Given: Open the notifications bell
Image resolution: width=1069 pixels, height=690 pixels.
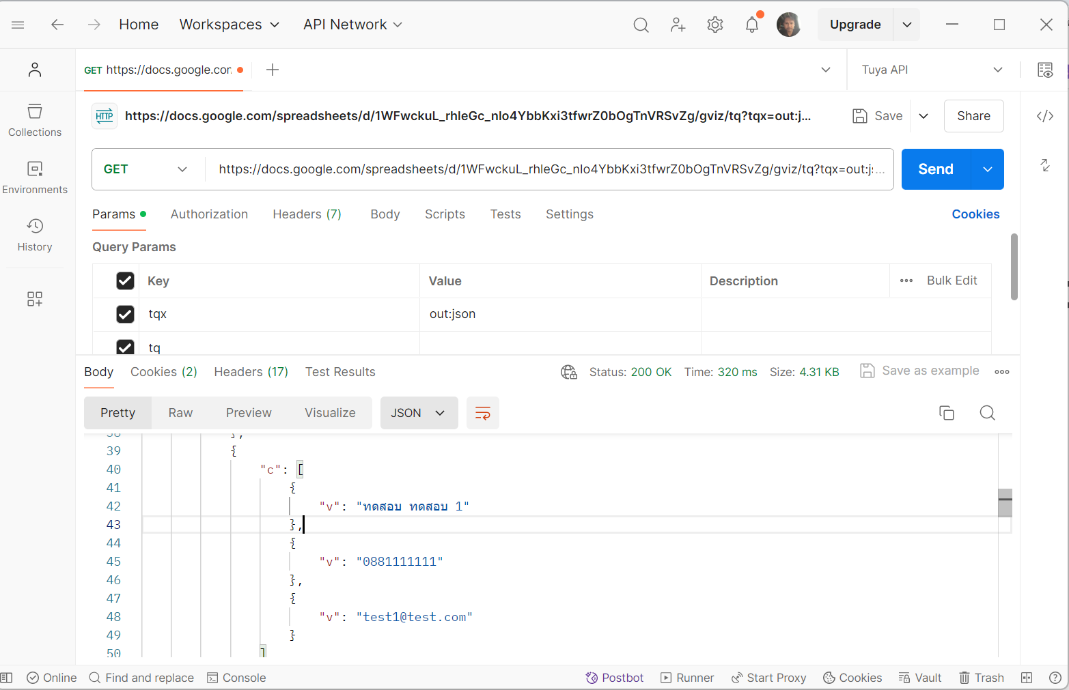Looking at the screenshot, I should (752, 25).
